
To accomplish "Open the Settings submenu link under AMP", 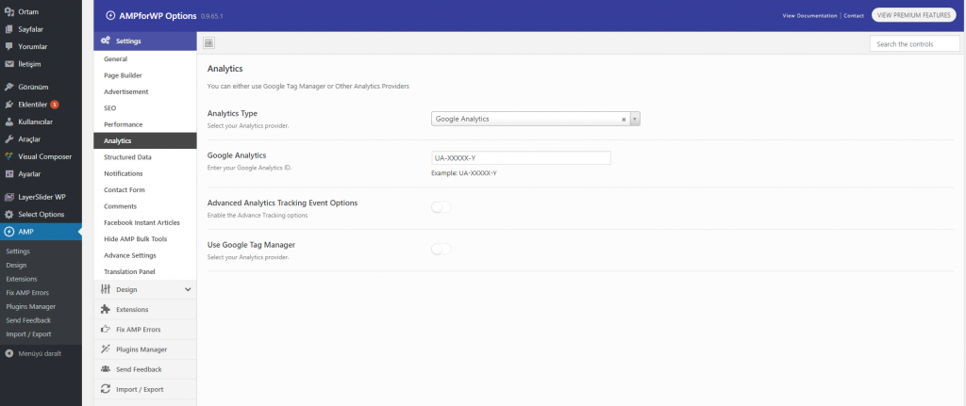I will (18, 251).
